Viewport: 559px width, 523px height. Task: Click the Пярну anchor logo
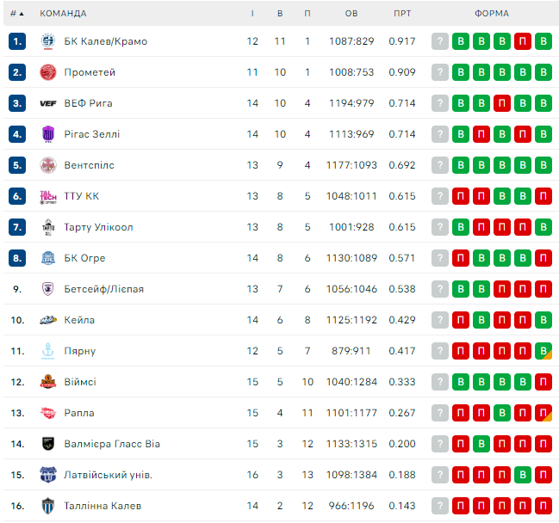coord(48,351)
